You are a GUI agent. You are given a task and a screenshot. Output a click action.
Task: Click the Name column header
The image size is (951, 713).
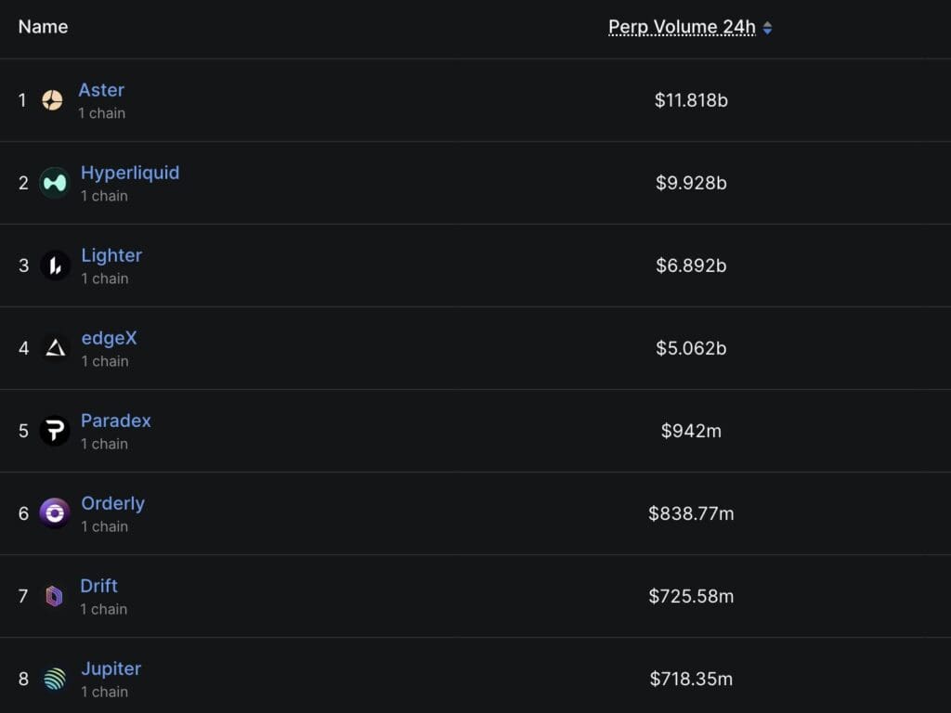point(43,27)
